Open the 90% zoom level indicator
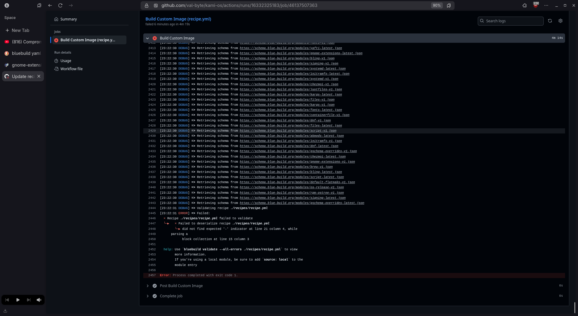The width and height of the screenshot is (578, 316). [x=437, y=5]
